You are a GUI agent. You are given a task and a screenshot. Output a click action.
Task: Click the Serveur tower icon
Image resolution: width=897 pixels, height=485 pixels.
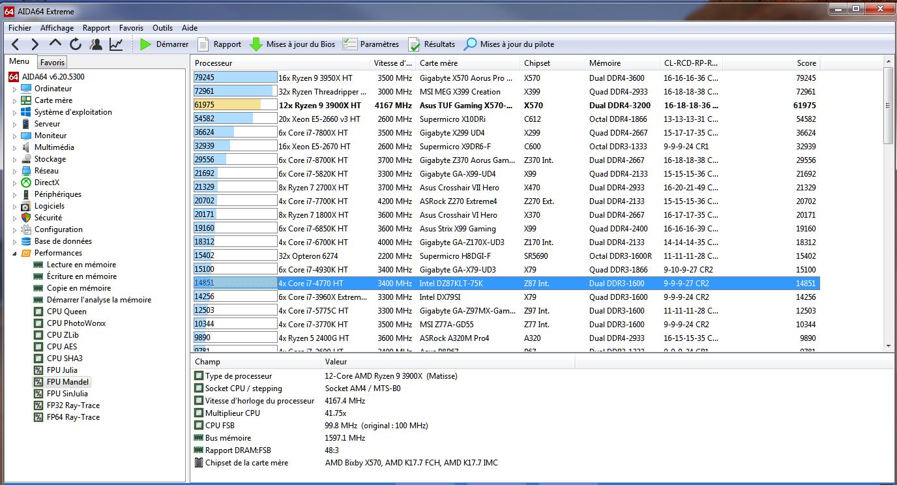pos(26,124)
